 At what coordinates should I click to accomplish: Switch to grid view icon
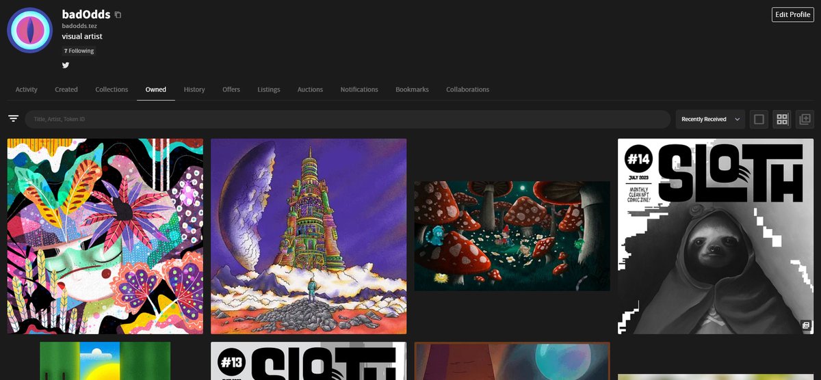(x=782, y=119)
